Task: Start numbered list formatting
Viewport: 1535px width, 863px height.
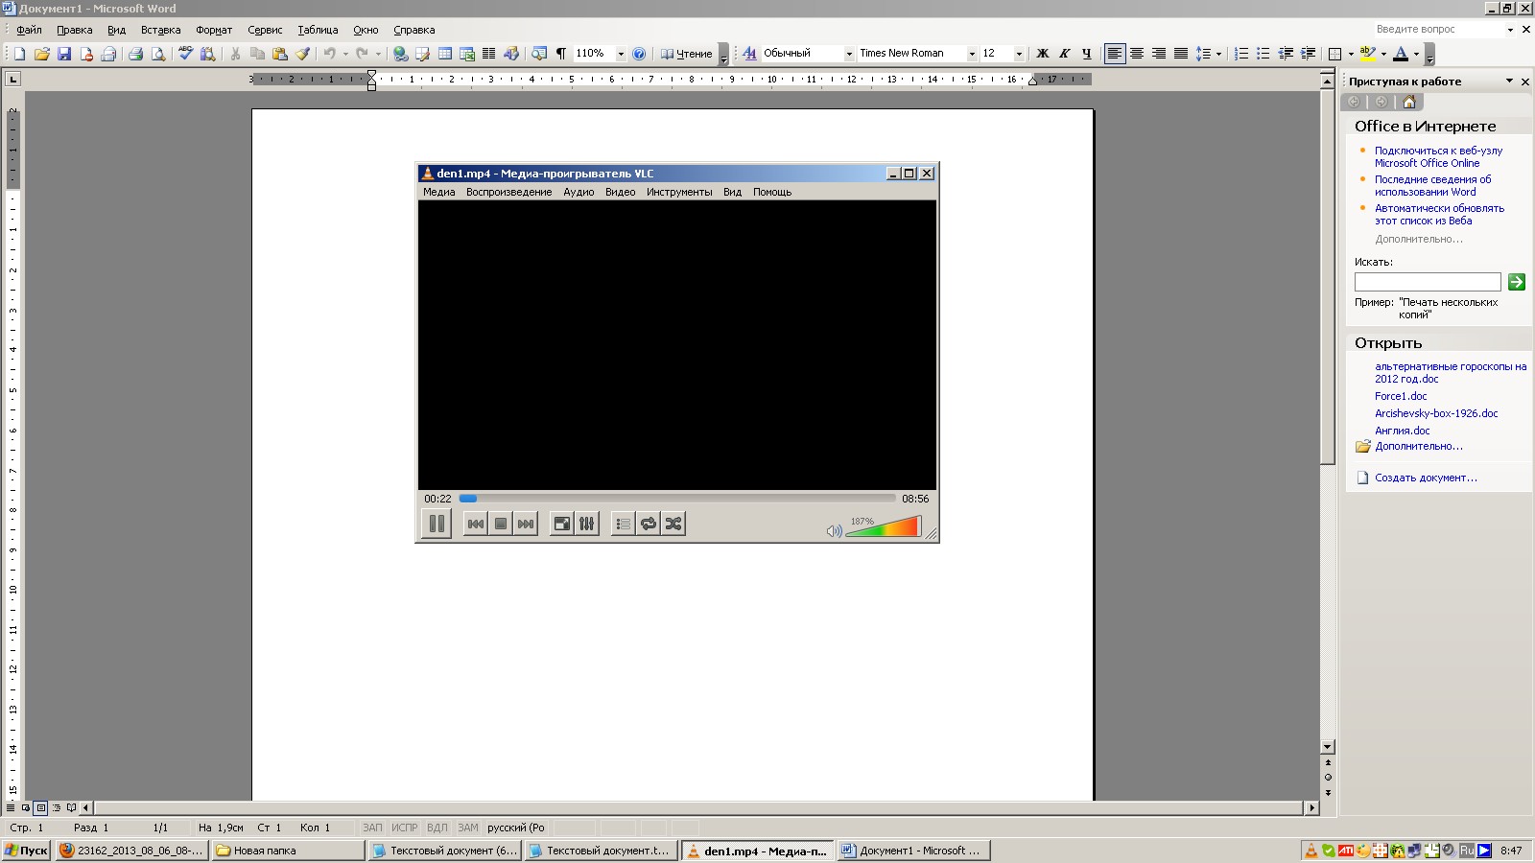Action: (1241, 54)
